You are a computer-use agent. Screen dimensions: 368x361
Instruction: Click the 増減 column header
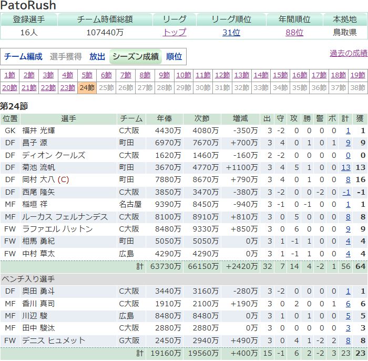pos(240,118)
